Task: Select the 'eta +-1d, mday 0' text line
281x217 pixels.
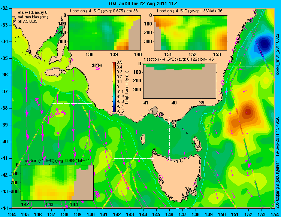Action: [x=33, y=12]
